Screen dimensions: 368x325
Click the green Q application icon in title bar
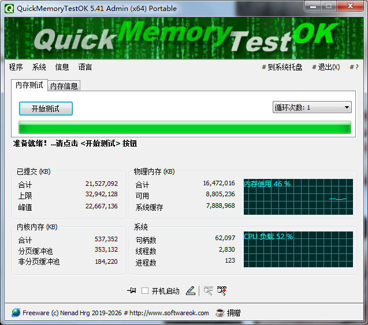point(9,9)
